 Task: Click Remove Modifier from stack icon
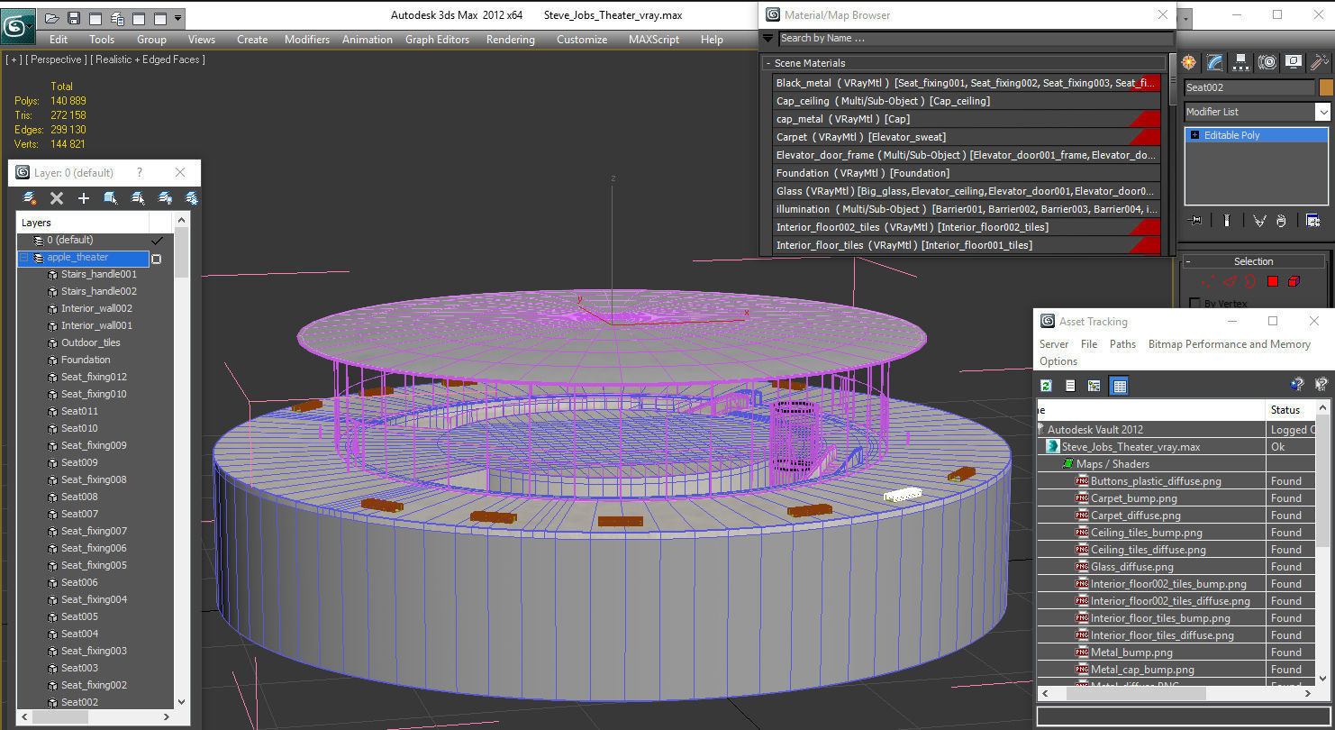1281,221
